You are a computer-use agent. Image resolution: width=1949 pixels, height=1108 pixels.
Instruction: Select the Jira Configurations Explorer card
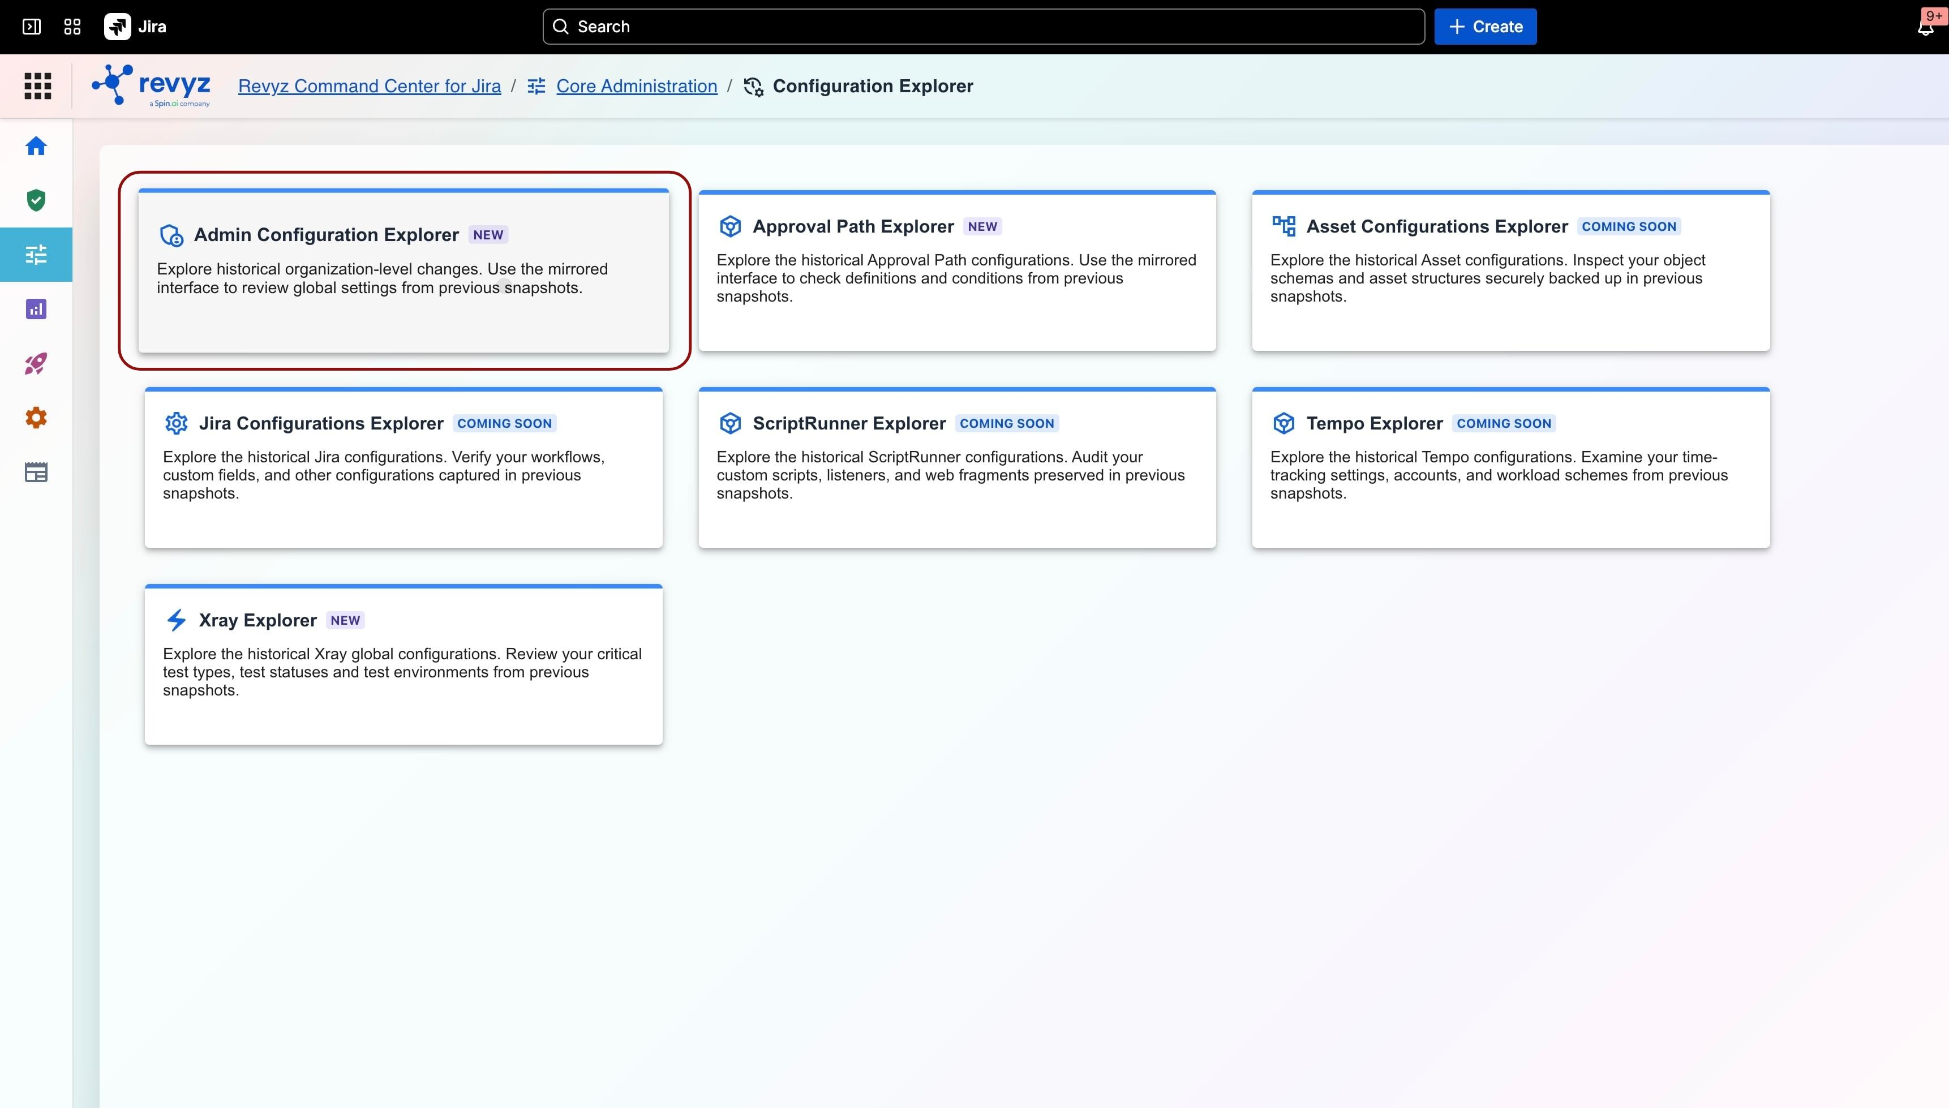pyautogui.click(x=403, y=467)
